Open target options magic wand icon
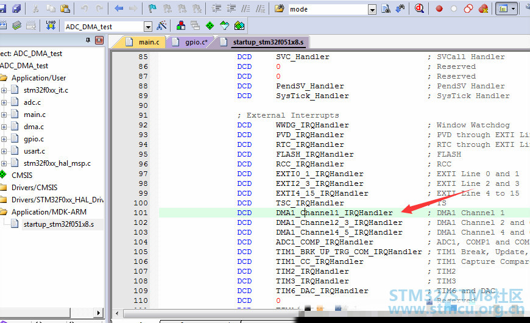Screen dimensions: 530x323 coord(161,26)
